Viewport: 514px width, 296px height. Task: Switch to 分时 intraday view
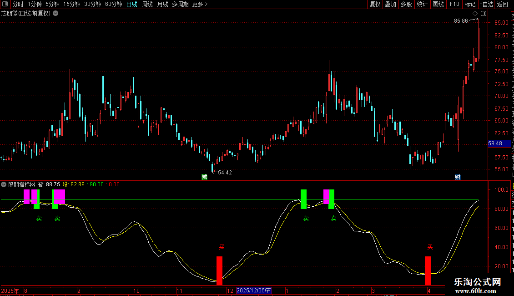click(18, 4)
